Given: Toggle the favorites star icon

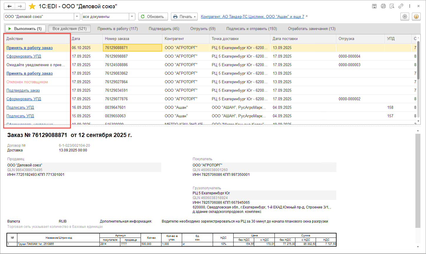Looking at the screenshot, I should (x=32, y=6).
